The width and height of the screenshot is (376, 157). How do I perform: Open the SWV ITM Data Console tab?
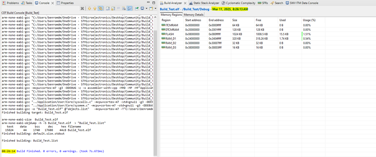point(302,3)
